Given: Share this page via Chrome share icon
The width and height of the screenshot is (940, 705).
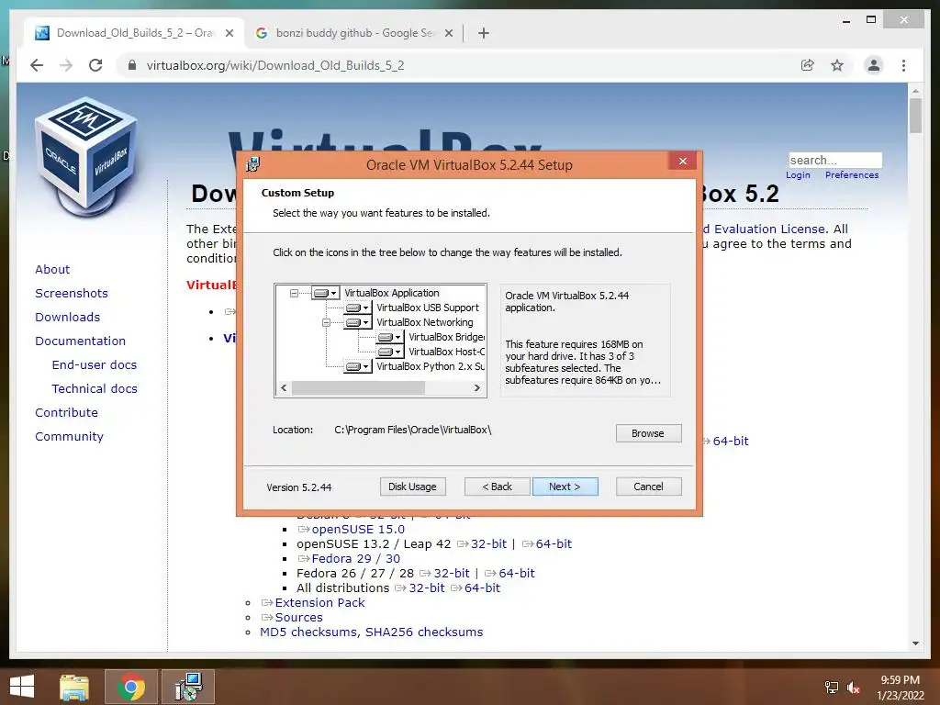Looking at the screenshot, I should pos(808,65).
